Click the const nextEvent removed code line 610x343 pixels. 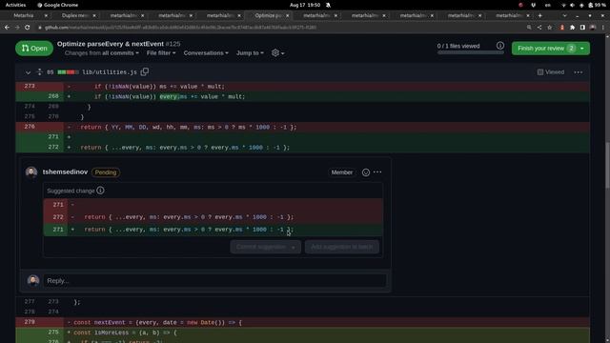(x=157, y=322)
